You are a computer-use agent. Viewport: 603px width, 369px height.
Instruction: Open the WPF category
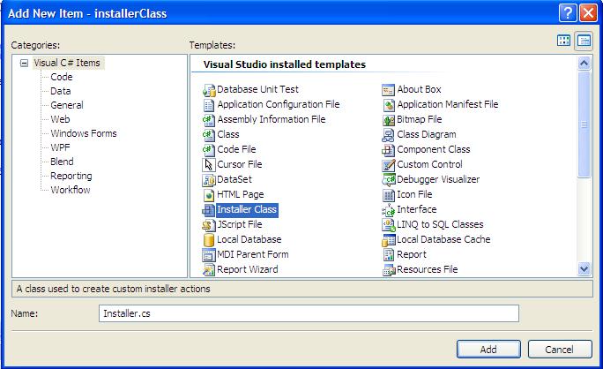pyautogui.click(x=60, y=147)
